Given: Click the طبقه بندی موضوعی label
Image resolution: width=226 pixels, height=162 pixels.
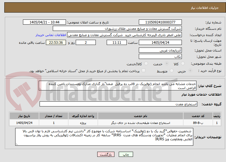Looking at the screenshot, I should click(206, 64).
